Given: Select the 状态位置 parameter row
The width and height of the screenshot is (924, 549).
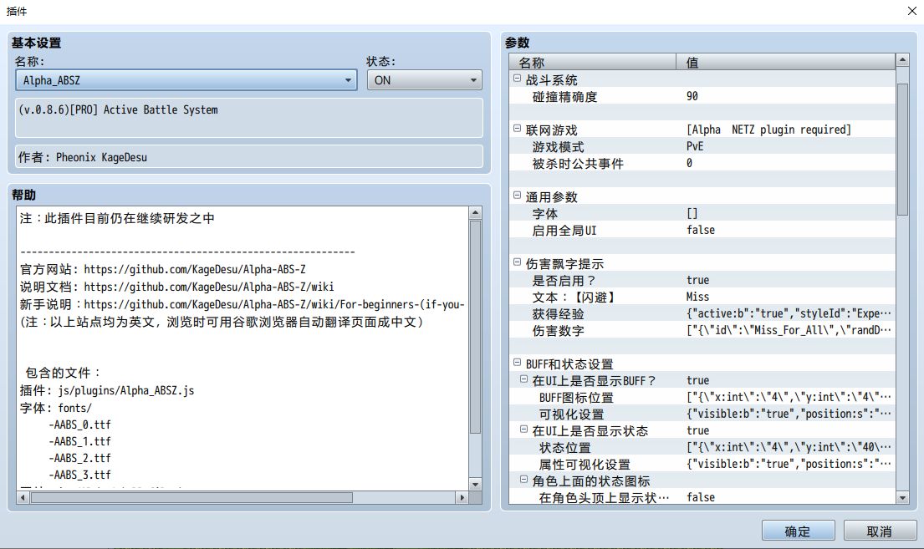Looking at the screenshot, I should [702, 447].
